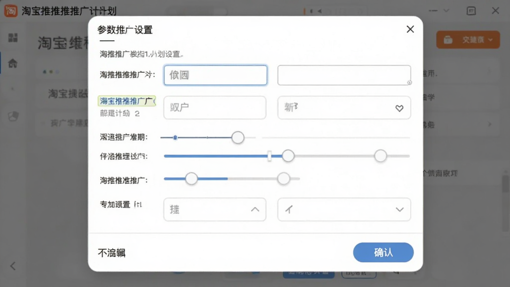The image size is (510, 287).
Task: Click the left handle of 淘推推准推广 slider
Action: [191, 178]
